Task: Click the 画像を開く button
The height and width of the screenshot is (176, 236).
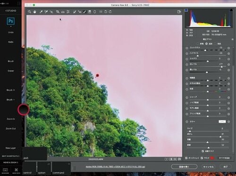Action: point(184,167)
